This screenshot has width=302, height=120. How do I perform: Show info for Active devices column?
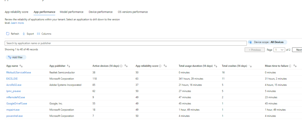pyautogui.click(x=121, y=66)
